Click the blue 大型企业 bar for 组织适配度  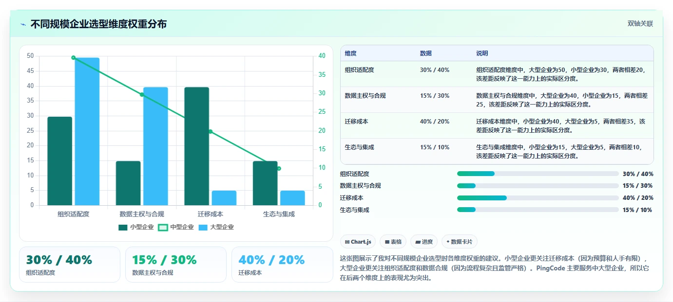pyautogui.click(x=87, y=131)
